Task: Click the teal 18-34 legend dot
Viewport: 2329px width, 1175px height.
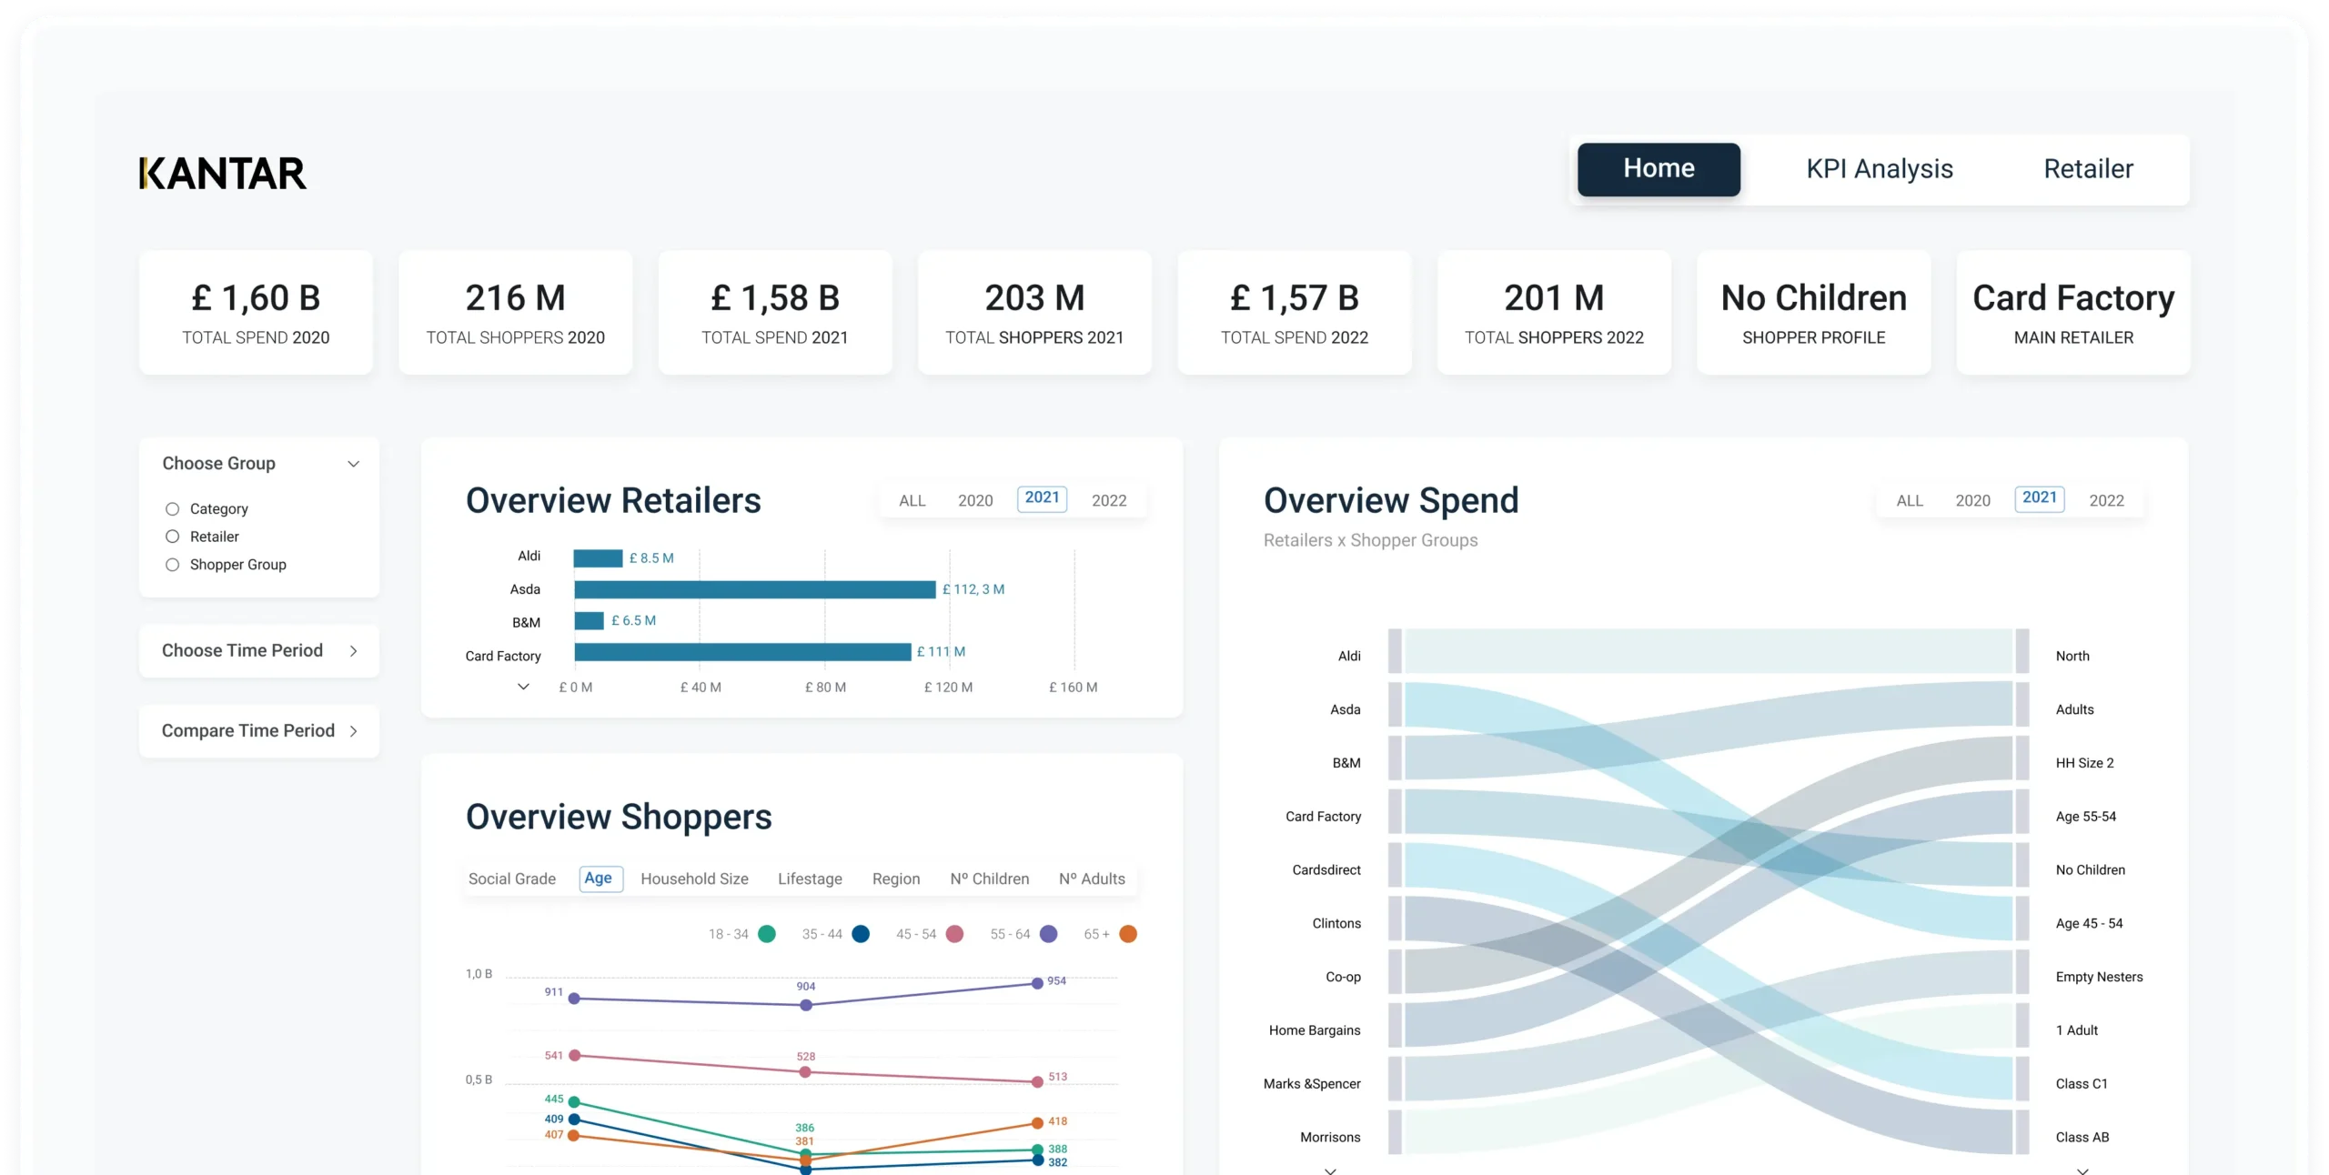Action: (767, 934)
